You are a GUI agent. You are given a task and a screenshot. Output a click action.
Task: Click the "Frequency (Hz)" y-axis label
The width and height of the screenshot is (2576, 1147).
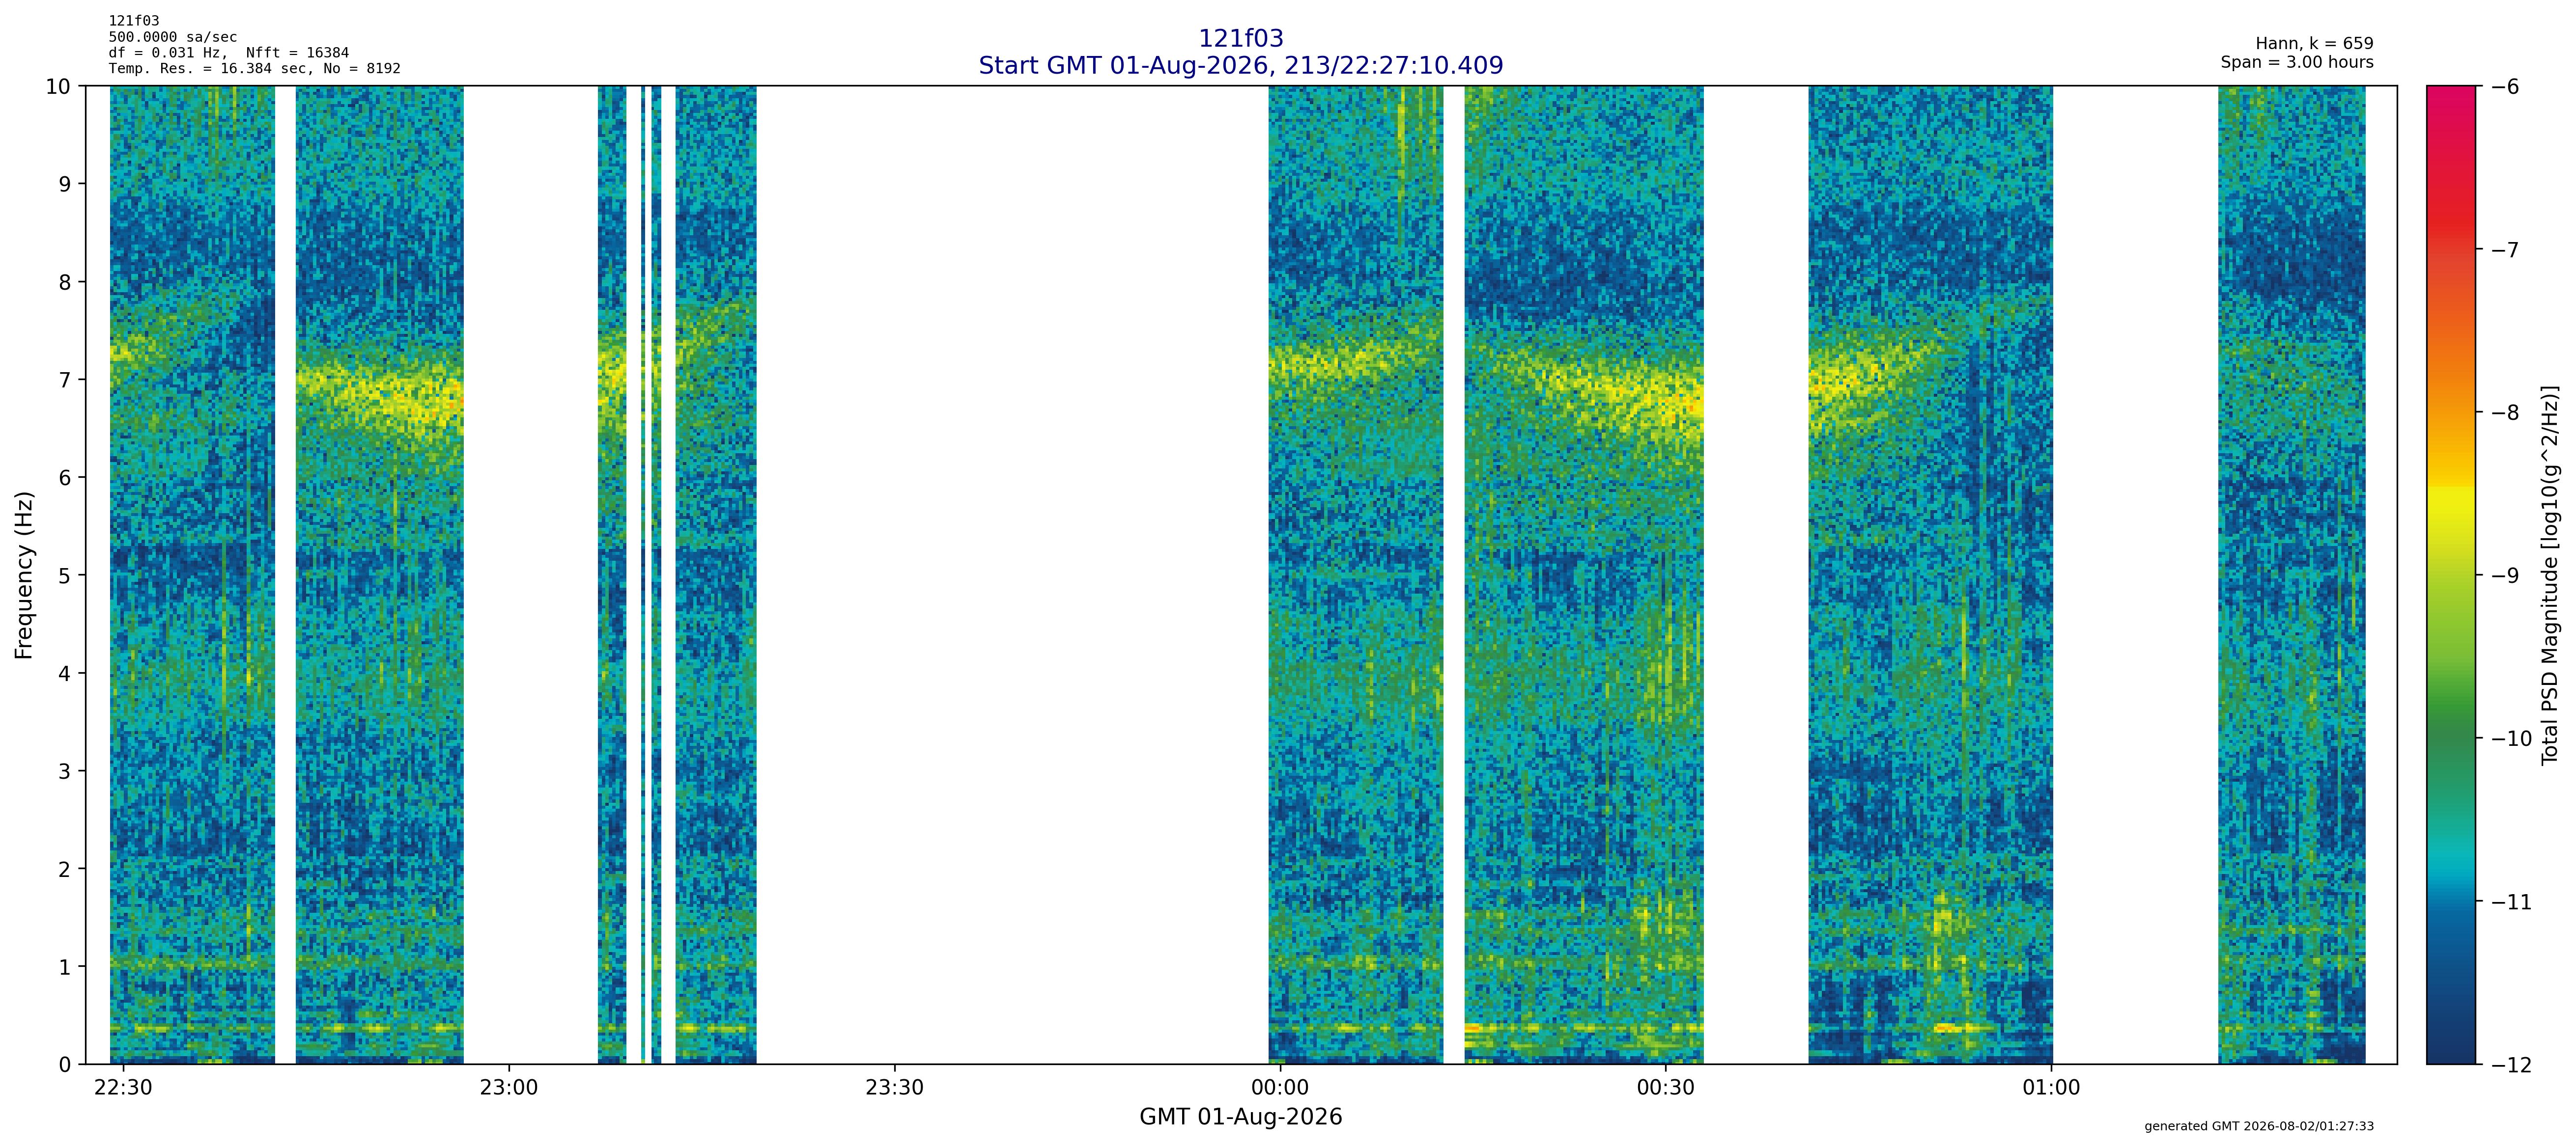24,574
